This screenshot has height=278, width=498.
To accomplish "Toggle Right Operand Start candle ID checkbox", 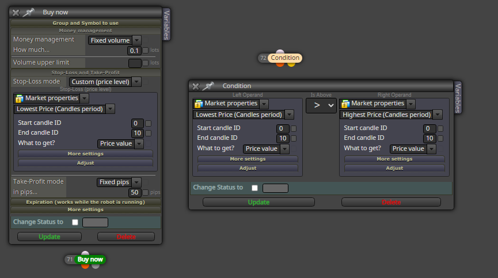I will click(440, 128).
